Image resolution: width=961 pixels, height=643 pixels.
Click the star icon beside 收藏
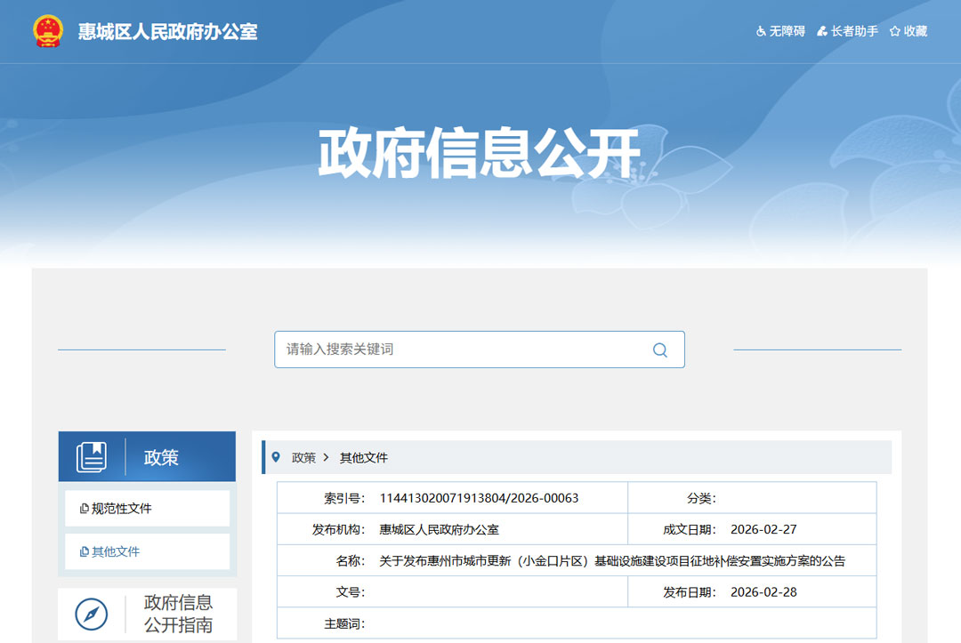[893, 30]
